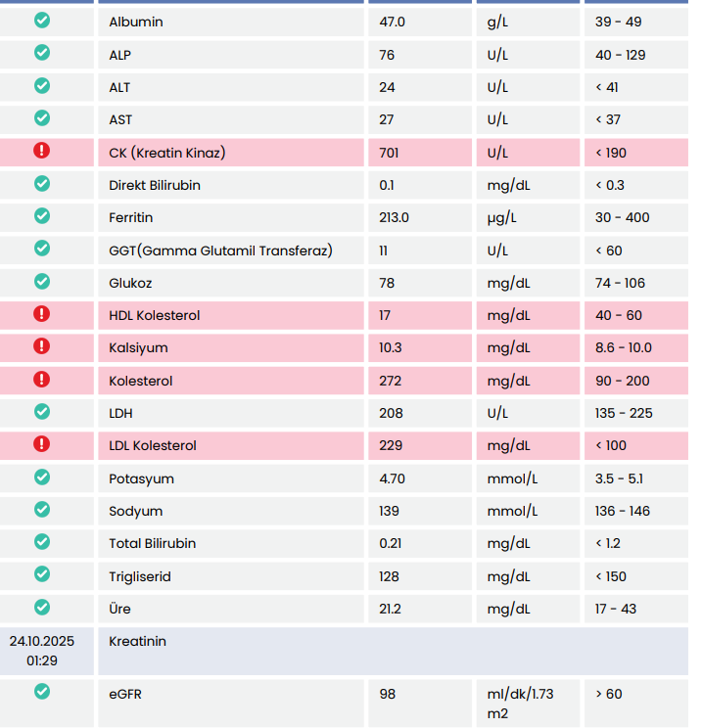
Task: Click the GGT (Gamma Glutamil Transferaz) label
Action: click(x=220, y=250)
